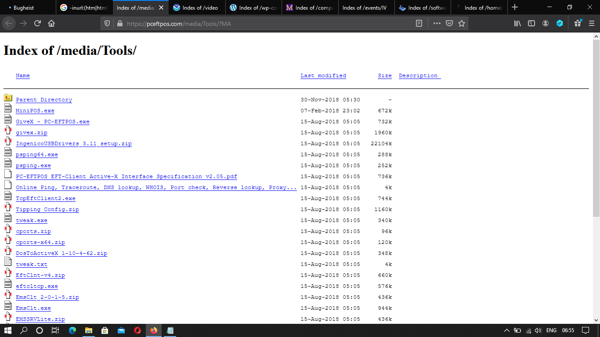600x337 pixels.
Task: Switch to the -inurl:(htm|html Google tab
Action: coord(85,7)
